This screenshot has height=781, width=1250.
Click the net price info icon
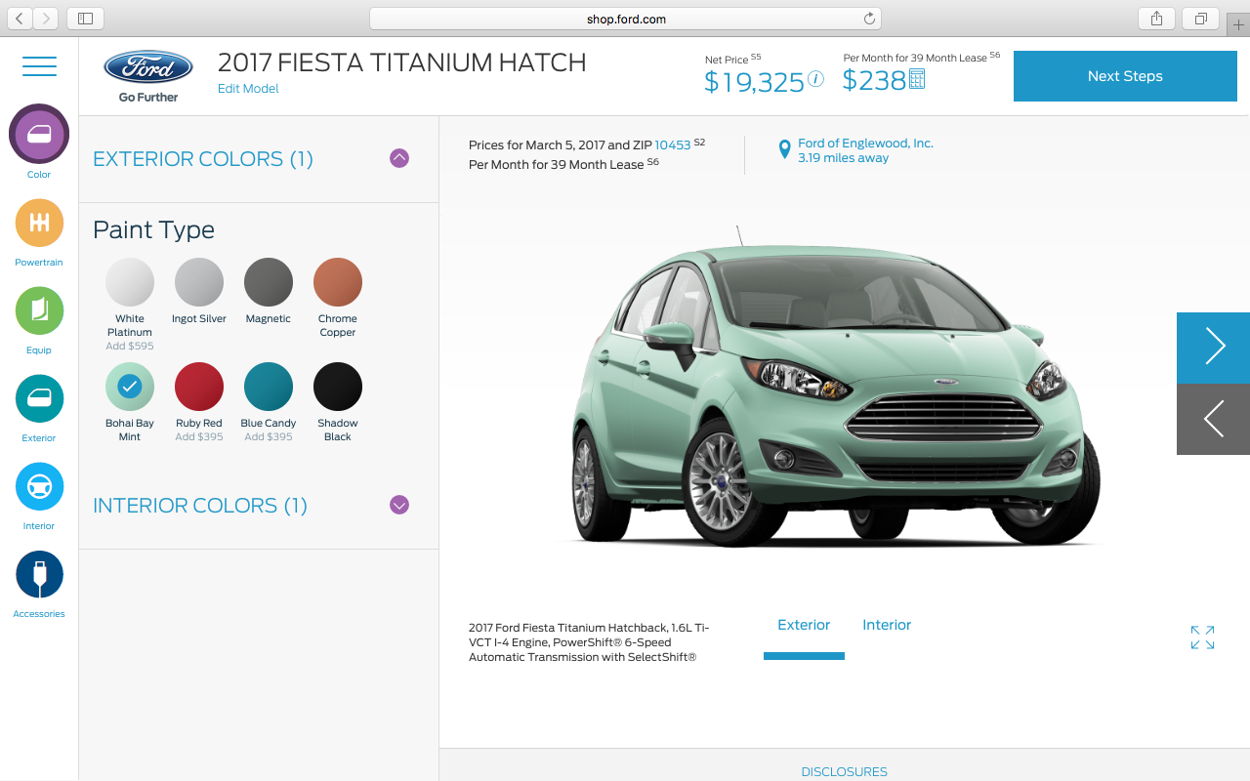(815, 80)
